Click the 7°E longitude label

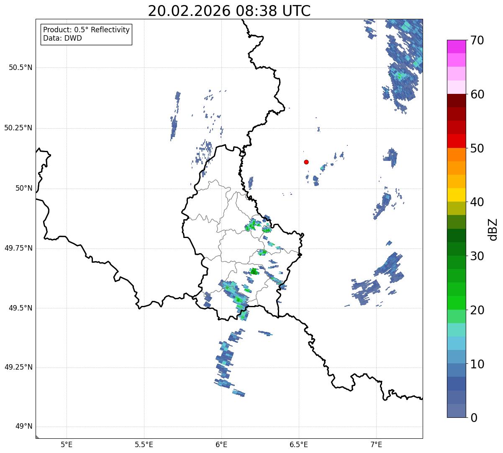point(376,444)
